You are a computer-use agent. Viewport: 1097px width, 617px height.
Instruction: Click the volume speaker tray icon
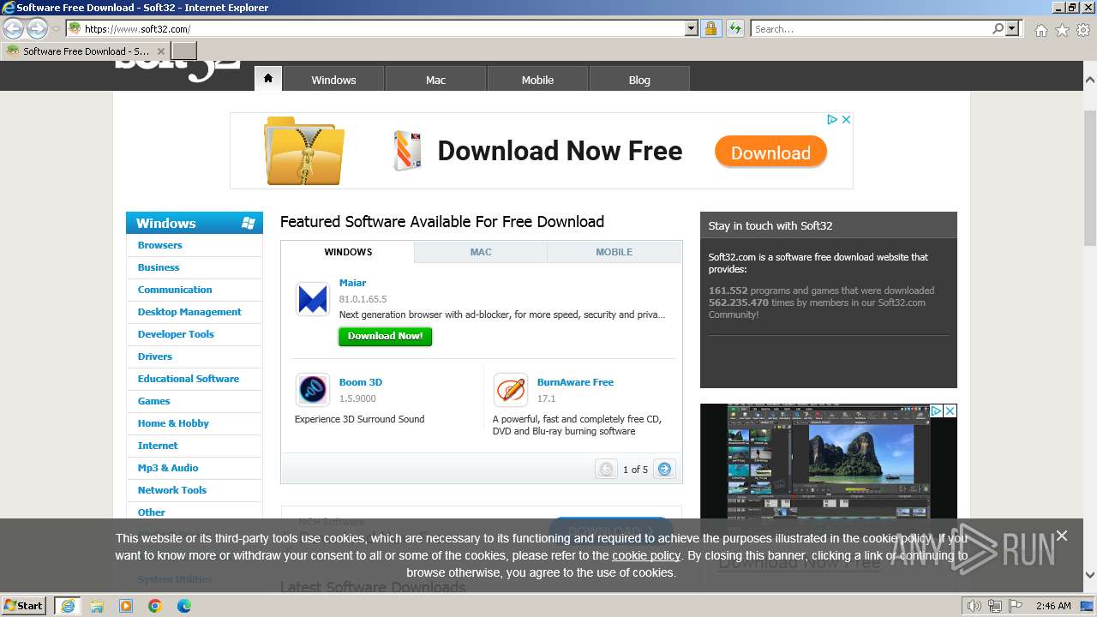[x=974, y=606]
